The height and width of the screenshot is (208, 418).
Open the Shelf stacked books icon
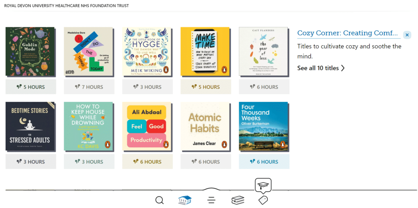pos(238,200)
